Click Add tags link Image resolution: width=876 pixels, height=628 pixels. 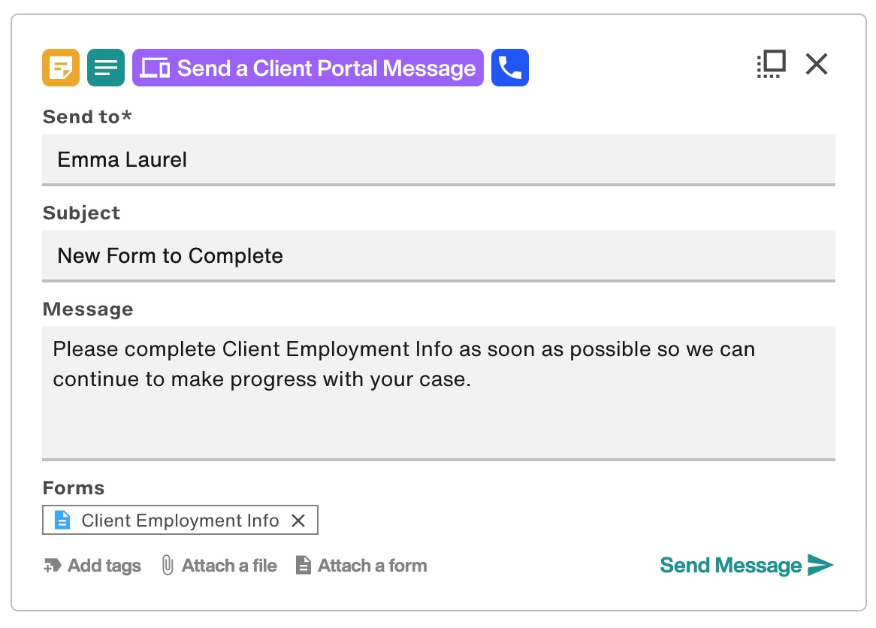point(104,566)
